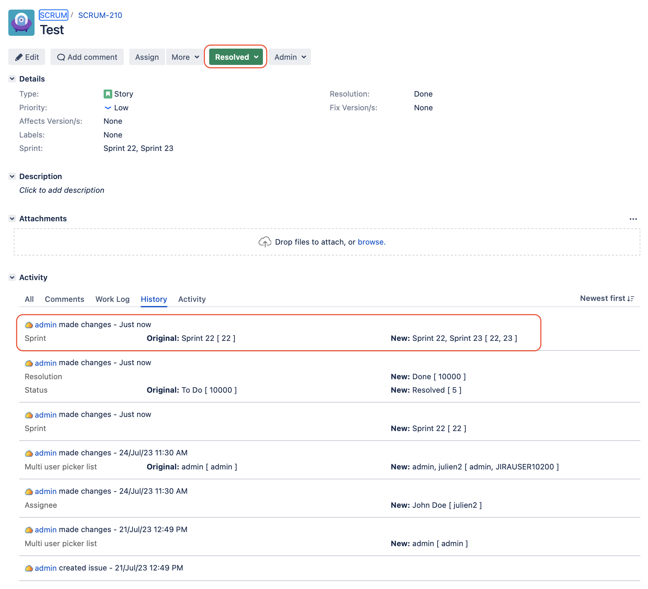648x589 pixels.
Task: Click the Edit pencil button
Action: tap(27, 57)
